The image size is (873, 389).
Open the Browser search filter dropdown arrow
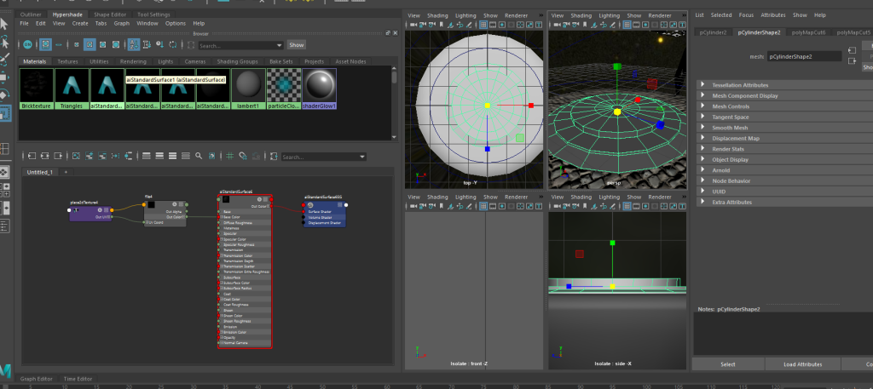pyautogui.click(x=280, y=45)
